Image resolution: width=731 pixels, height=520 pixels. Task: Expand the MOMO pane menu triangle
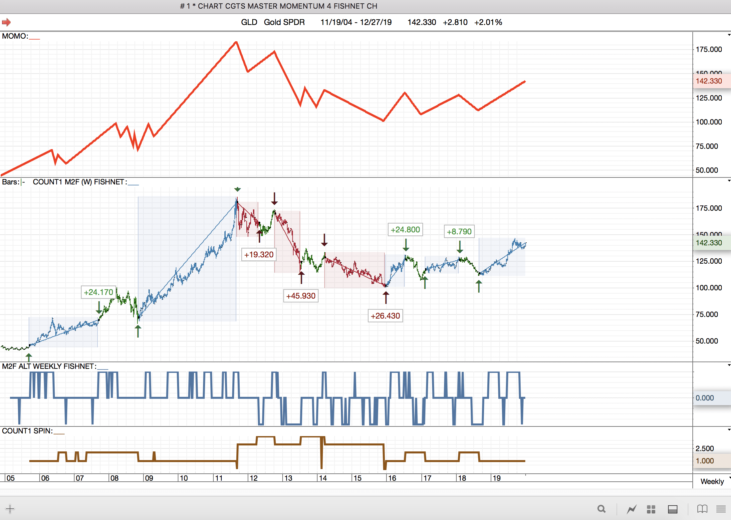(729, 35)
